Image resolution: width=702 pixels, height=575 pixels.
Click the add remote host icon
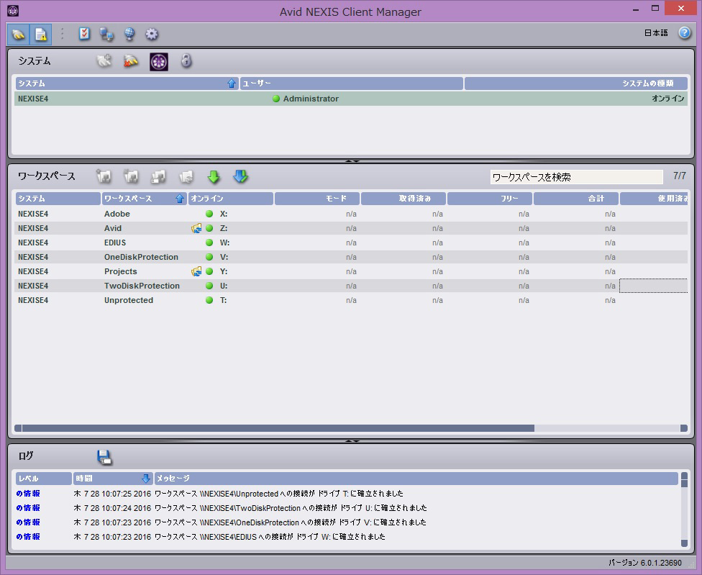click(x=104, y=62)
